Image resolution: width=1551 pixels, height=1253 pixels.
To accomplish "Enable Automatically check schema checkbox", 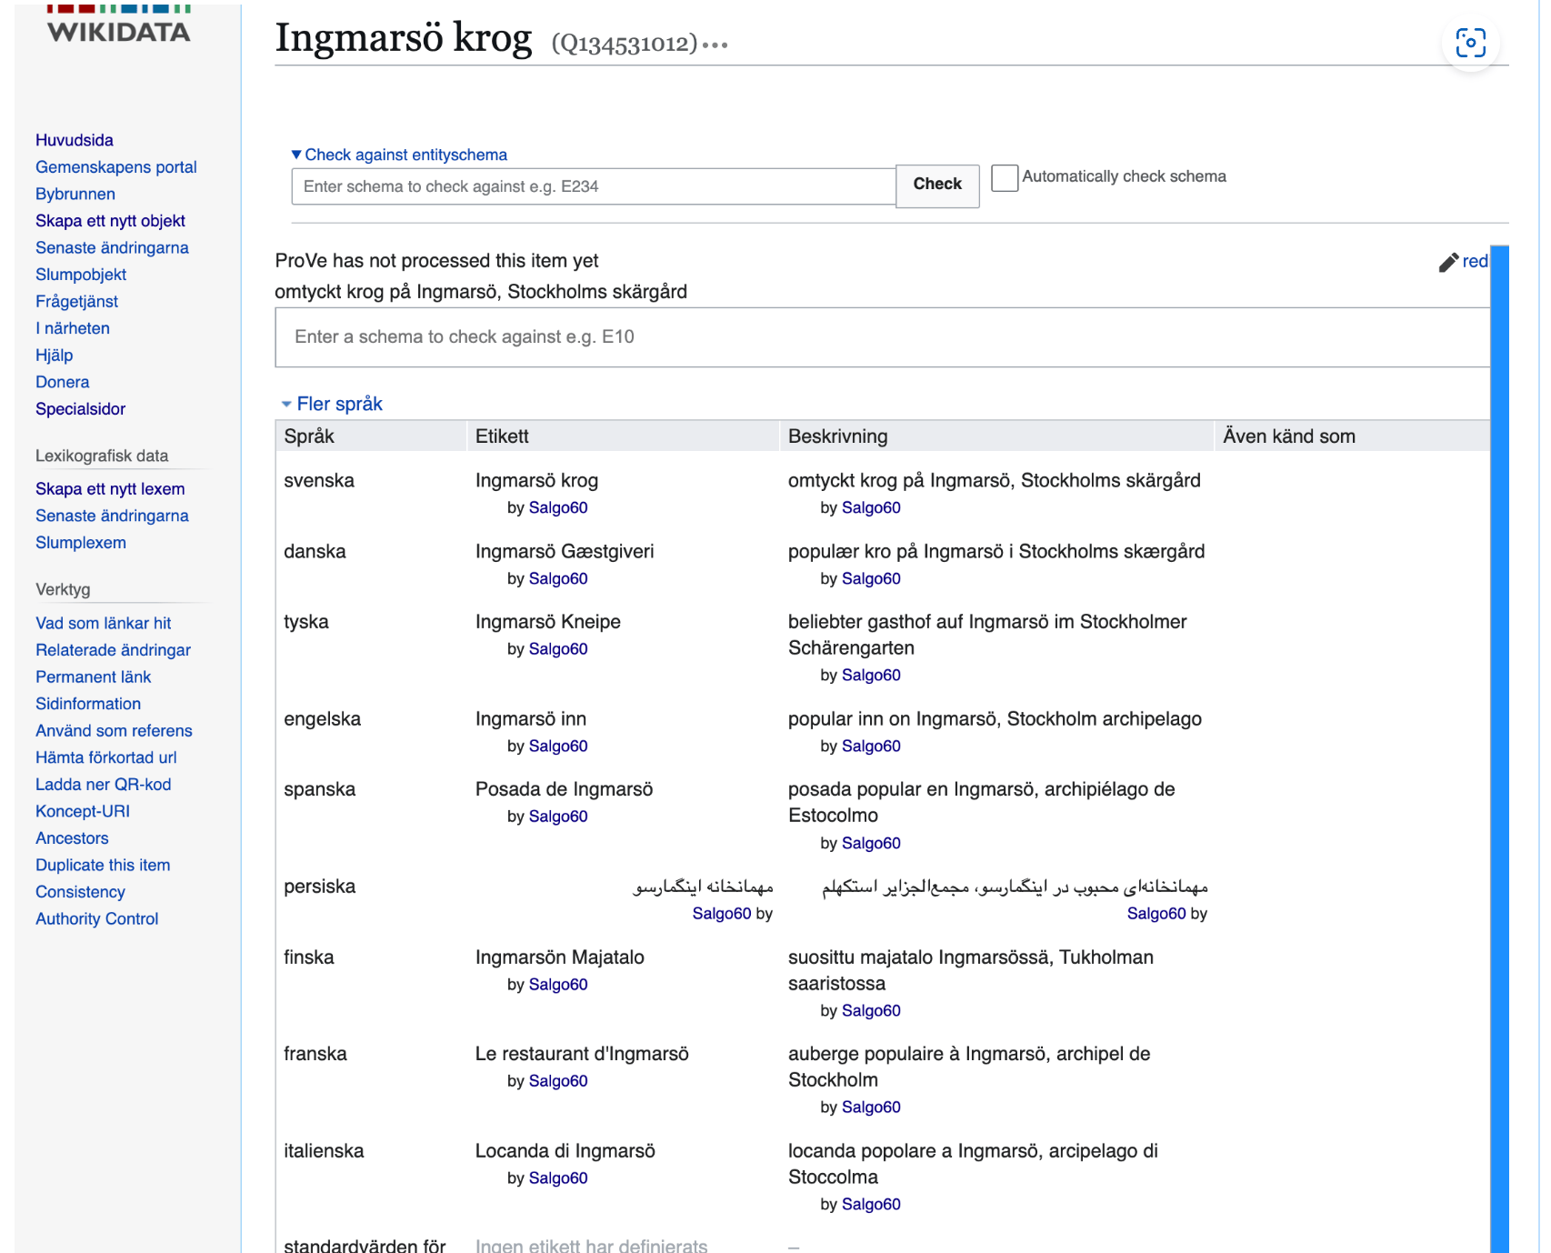I will (1004, 177).
